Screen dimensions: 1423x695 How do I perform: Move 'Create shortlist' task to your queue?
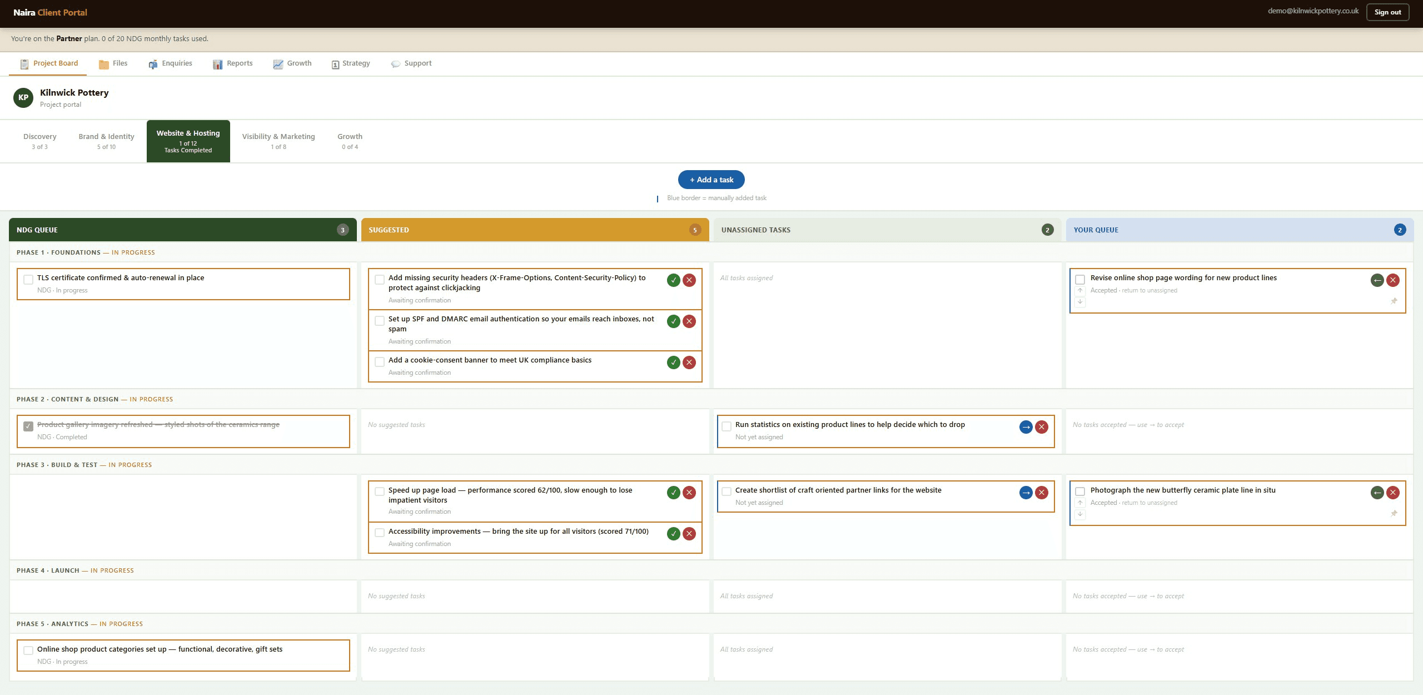pos(1026,493)
